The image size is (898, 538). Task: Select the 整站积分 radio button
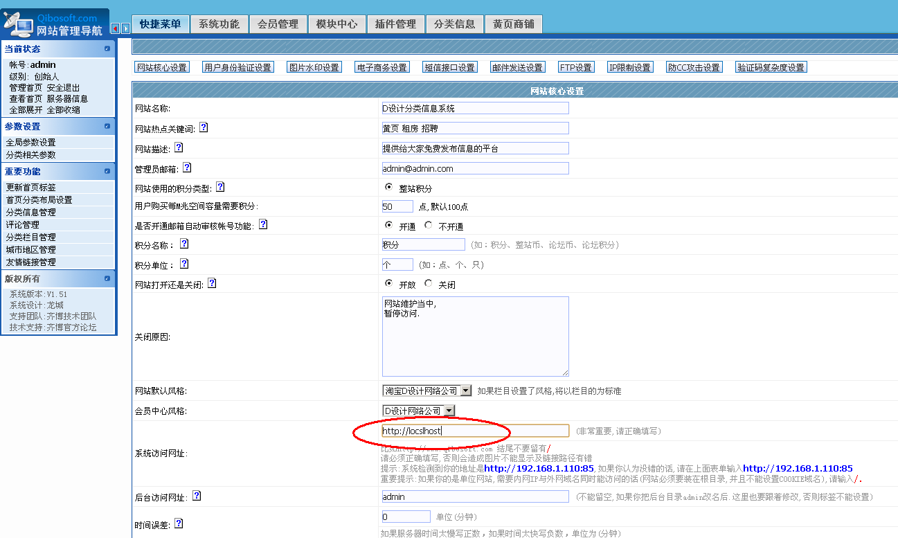pyautogui.click(x=388, y=187)
